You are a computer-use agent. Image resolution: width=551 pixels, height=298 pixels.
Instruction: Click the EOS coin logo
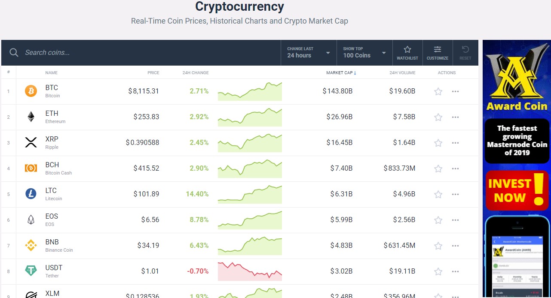point(31,220)
